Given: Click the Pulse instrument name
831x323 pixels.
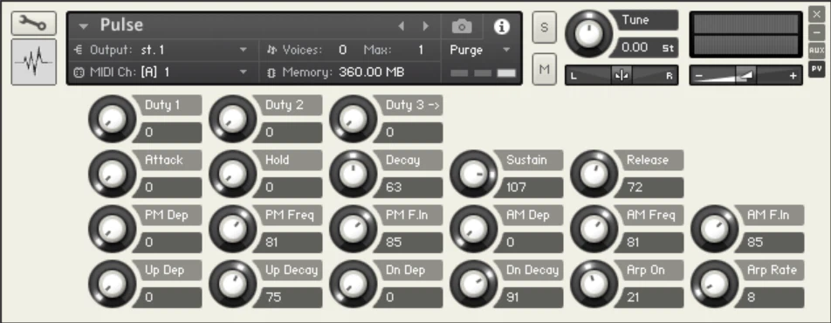Looking at the screenshot, I should point(121,25).
